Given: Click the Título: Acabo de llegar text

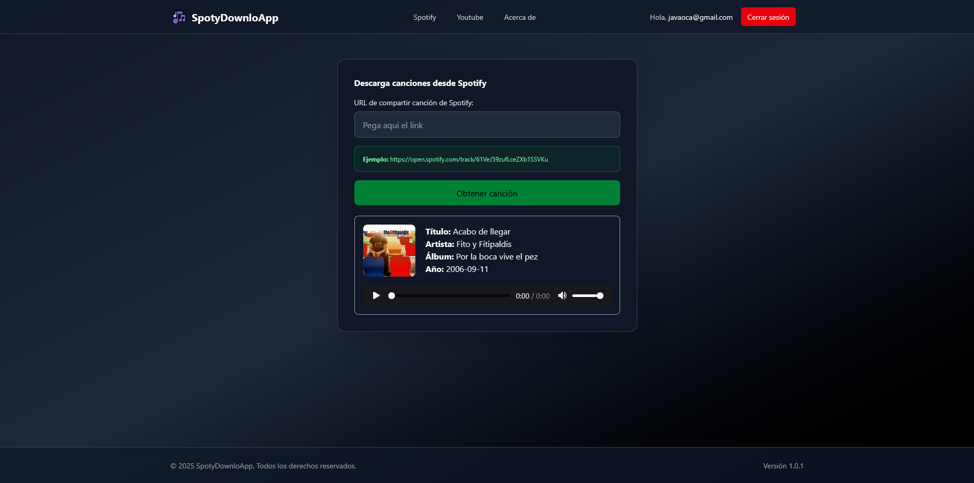Looking at the screenshot, I should (468, 231).
